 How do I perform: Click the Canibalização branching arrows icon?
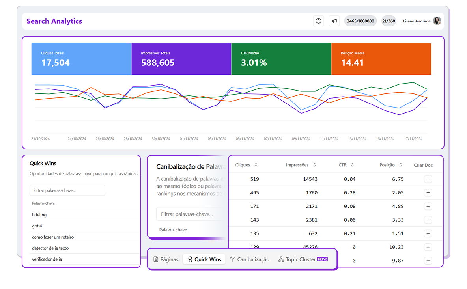pos(233,259)
